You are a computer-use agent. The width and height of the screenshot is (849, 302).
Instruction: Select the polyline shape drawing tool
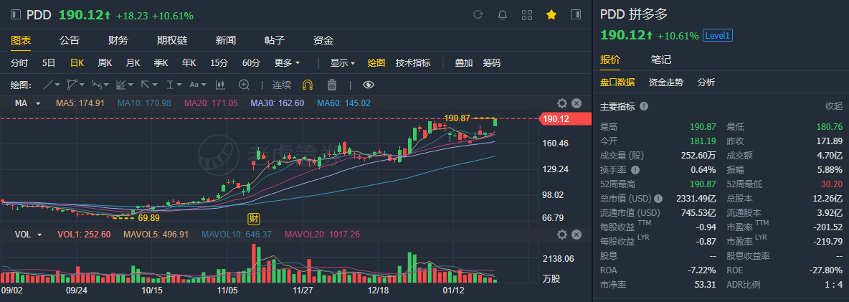pos(72,85)
